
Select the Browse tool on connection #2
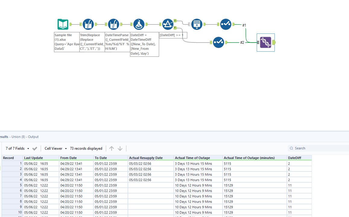[219, 43]
